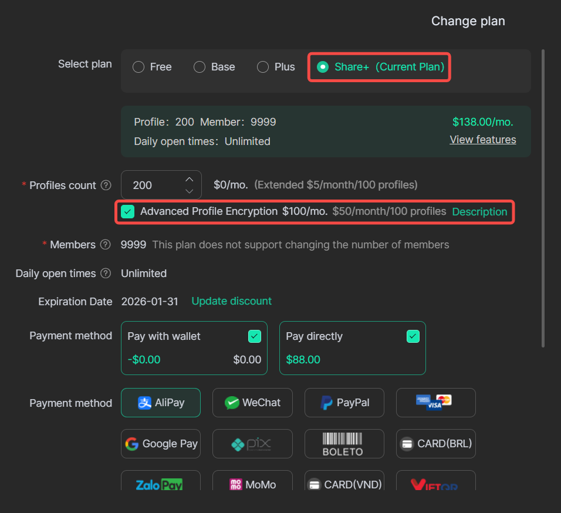
Task: Click help icon next to Profiles count
Action: [x=106, y=185]
